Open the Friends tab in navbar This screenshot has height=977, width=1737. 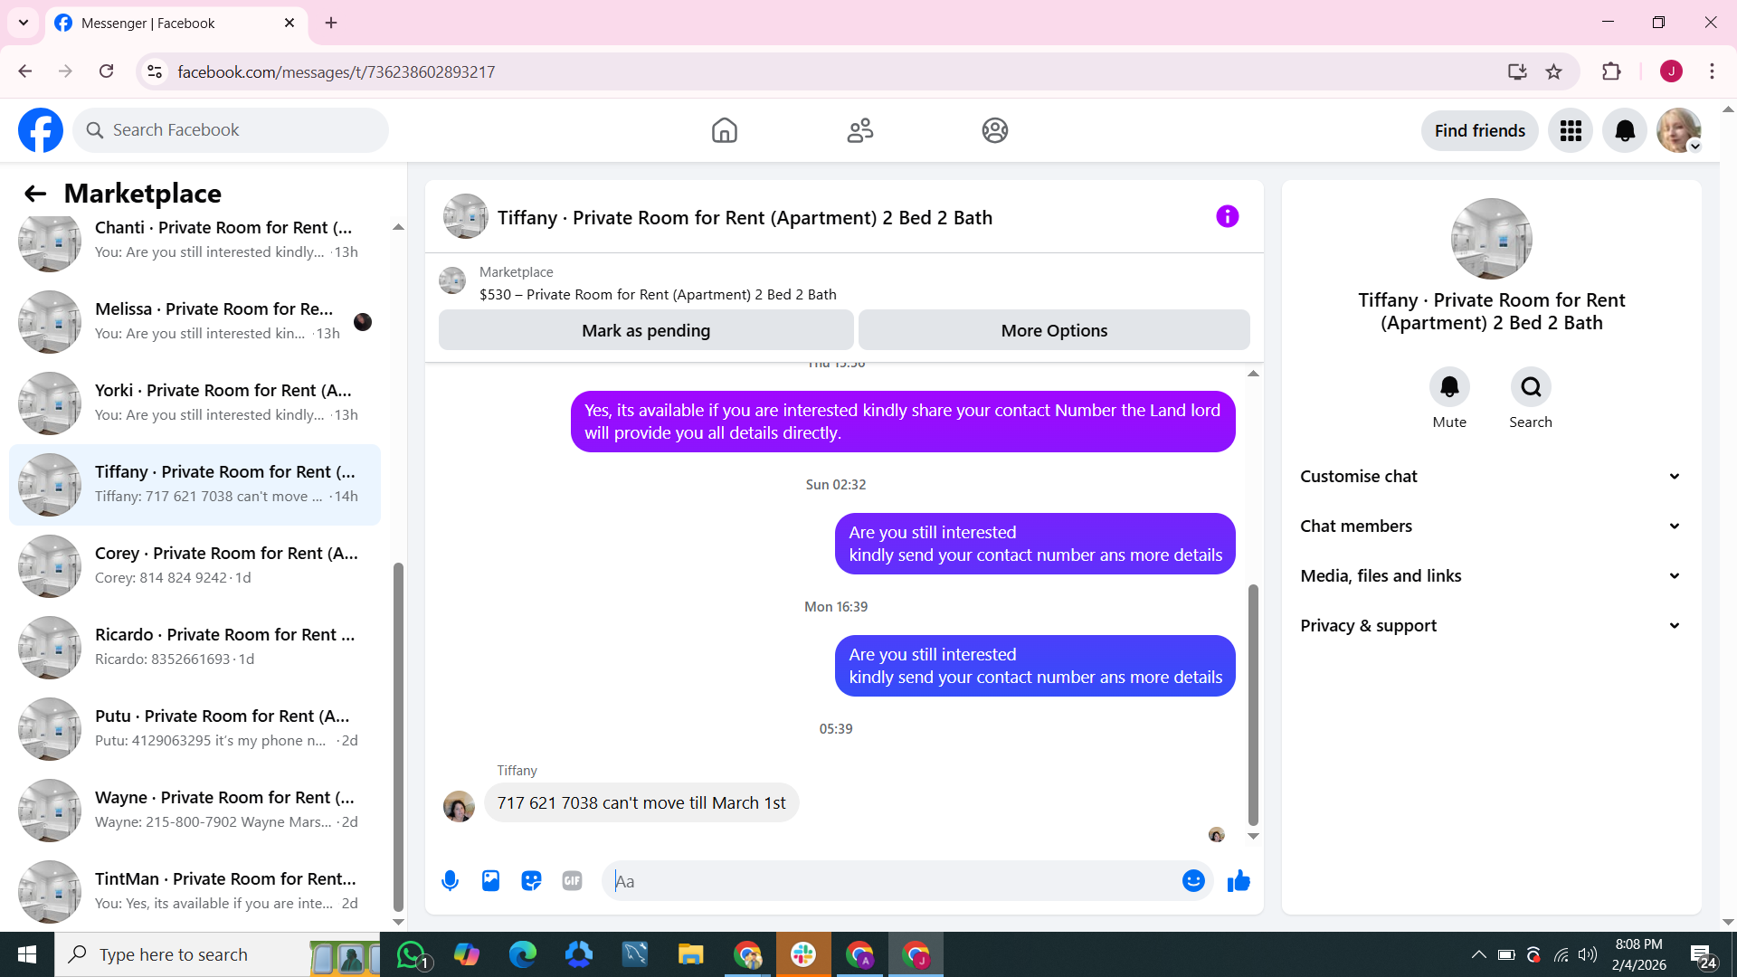[x=859, y=130]
